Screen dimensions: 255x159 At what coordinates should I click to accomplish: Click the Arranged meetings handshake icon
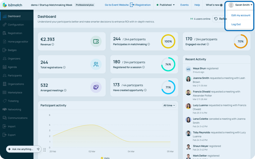(x=96, y=87)
